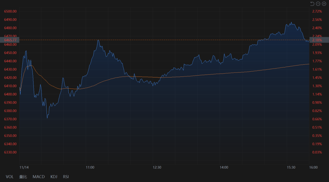The height and width of the screenshot is (182, 329).
Task: Click the 0.03% percent axis label
Action: click(317, 152)
